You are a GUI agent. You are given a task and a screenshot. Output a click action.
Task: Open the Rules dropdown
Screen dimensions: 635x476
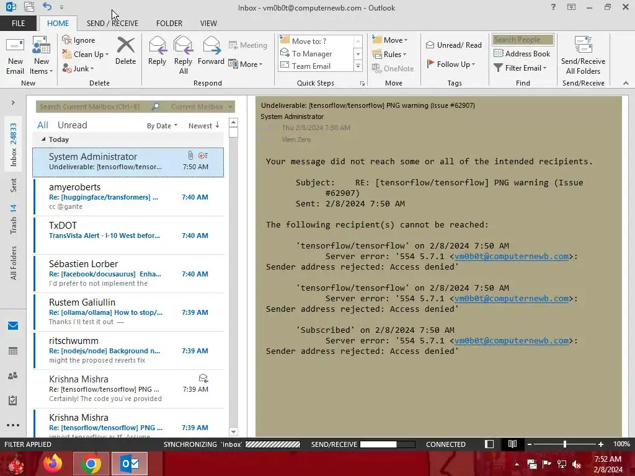(389, 55)
